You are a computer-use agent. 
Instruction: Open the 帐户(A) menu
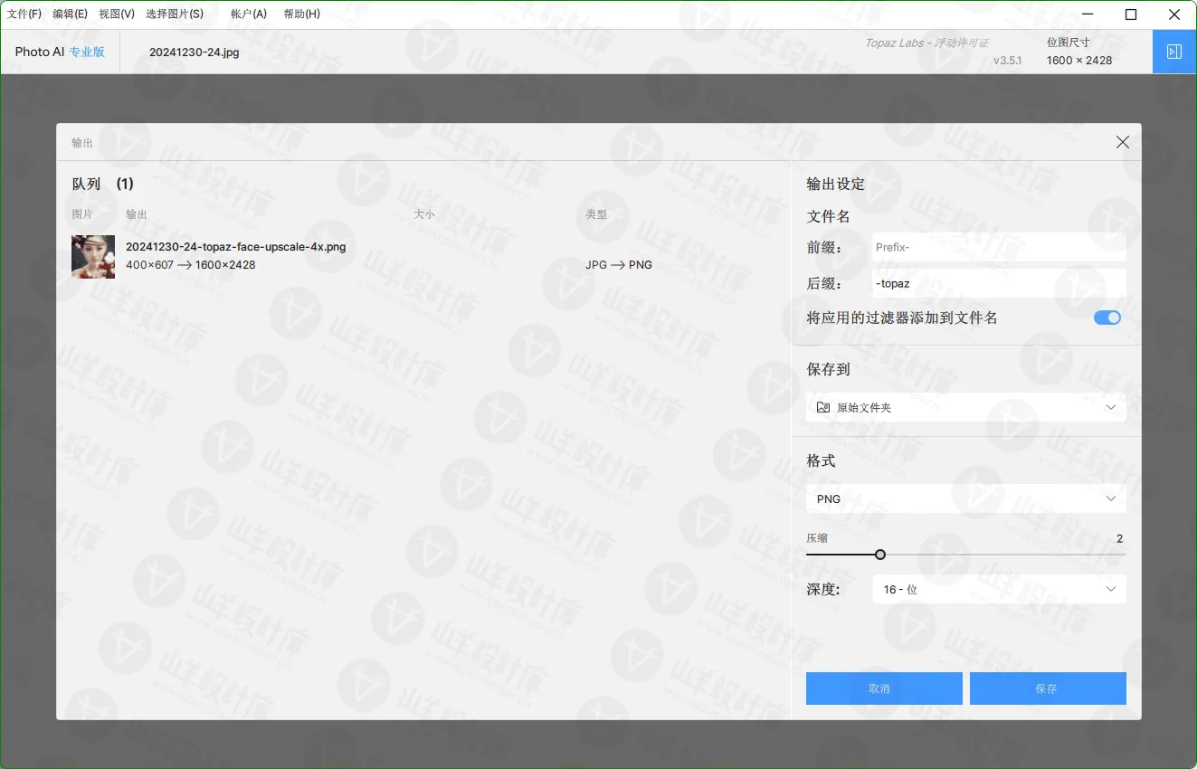tap(249, 14)
